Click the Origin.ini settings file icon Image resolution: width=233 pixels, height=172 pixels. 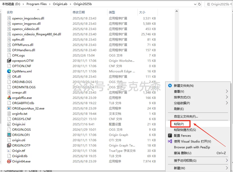(9, 124)
